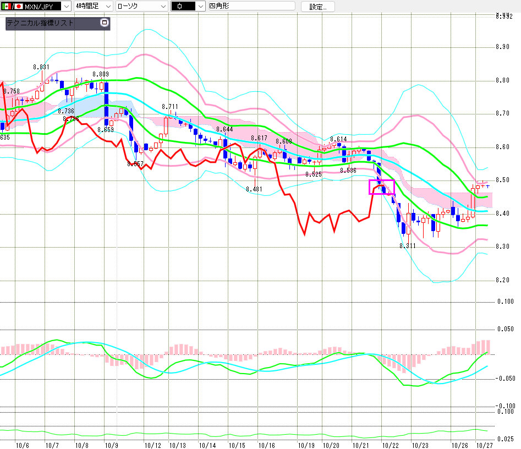Open the MXN/JPY currency pair dropdown
This screenshot has height=449, width=521.
tap(36, 6)
